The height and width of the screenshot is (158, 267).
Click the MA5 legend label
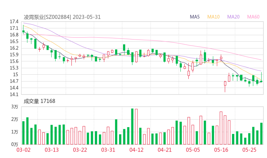tap(194, 17)
